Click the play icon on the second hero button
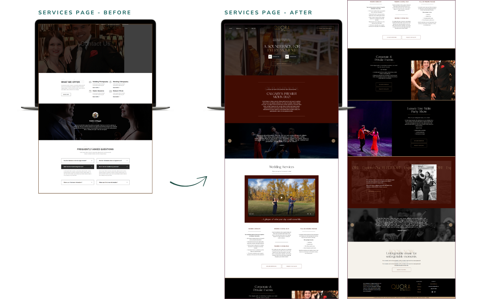The image size is (499, 299). pos(287,57)
